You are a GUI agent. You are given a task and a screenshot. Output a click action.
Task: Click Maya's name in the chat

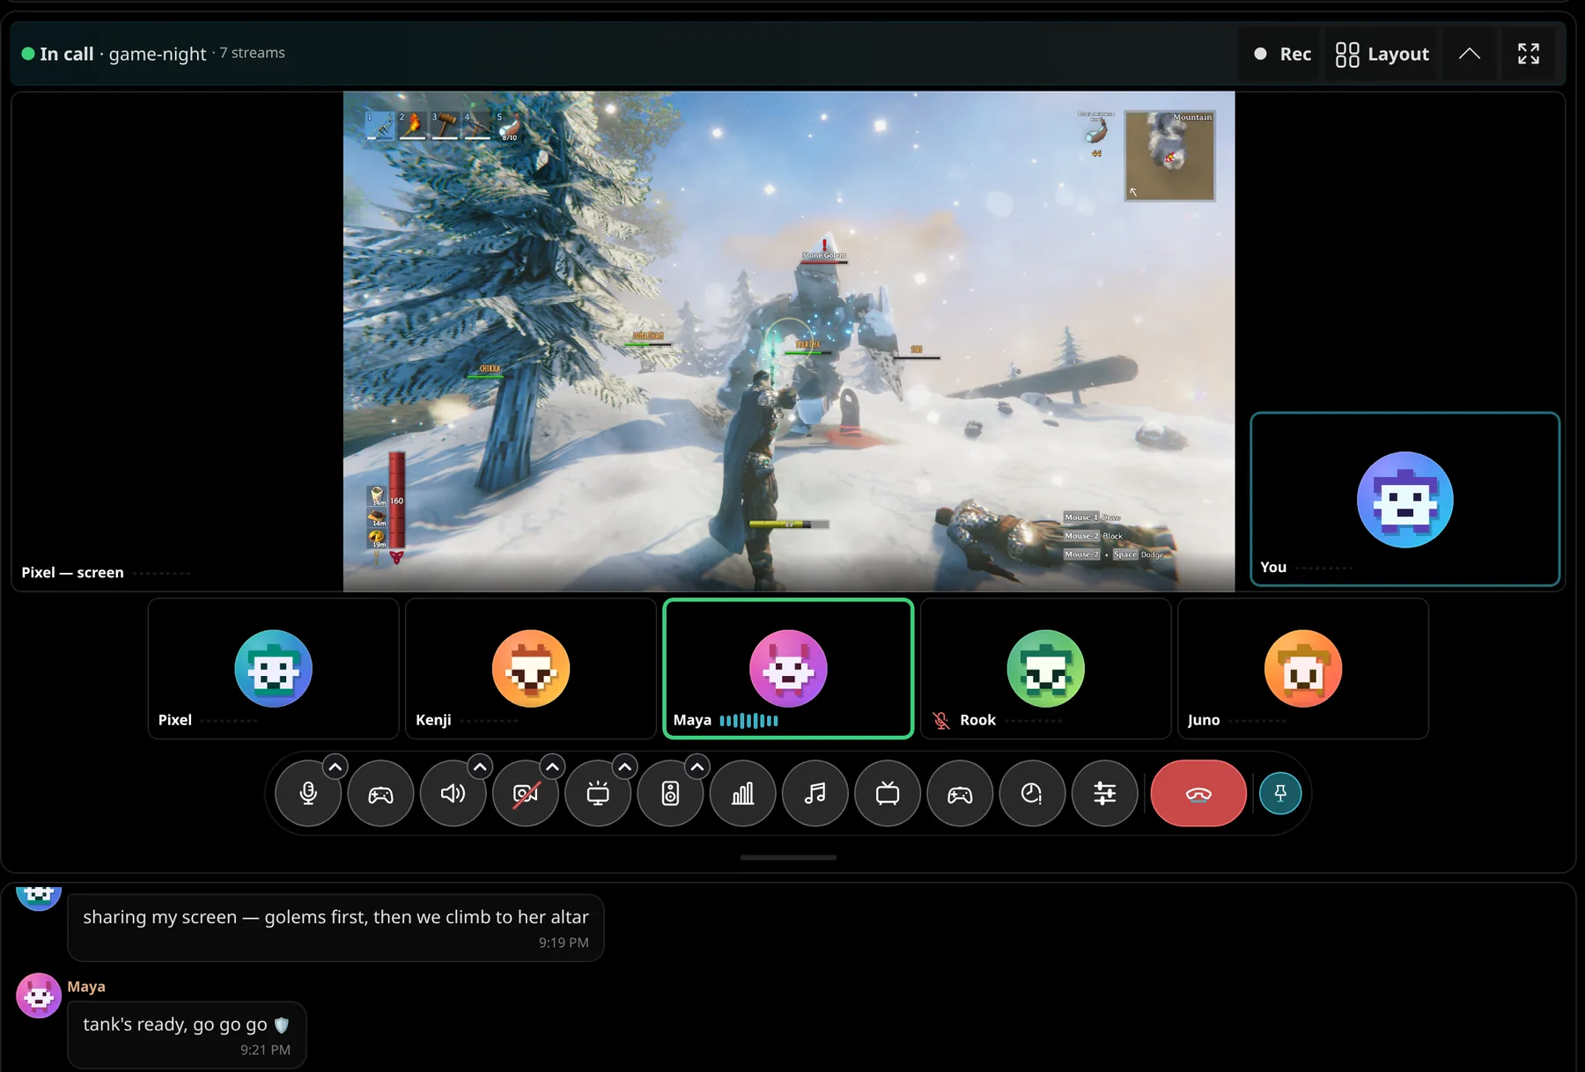(86, 987)
